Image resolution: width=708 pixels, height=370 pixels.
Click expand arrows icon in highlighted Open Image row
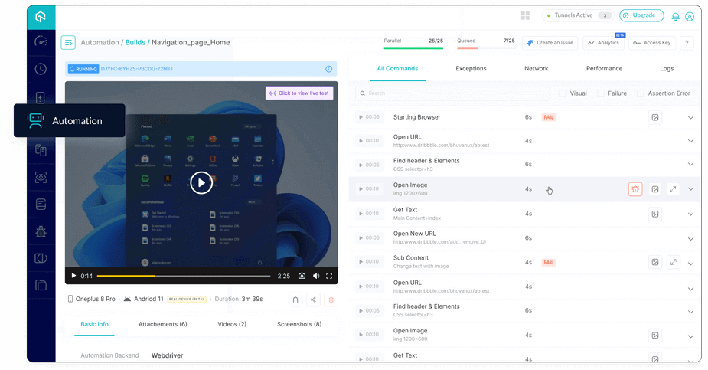pos(673,189)
